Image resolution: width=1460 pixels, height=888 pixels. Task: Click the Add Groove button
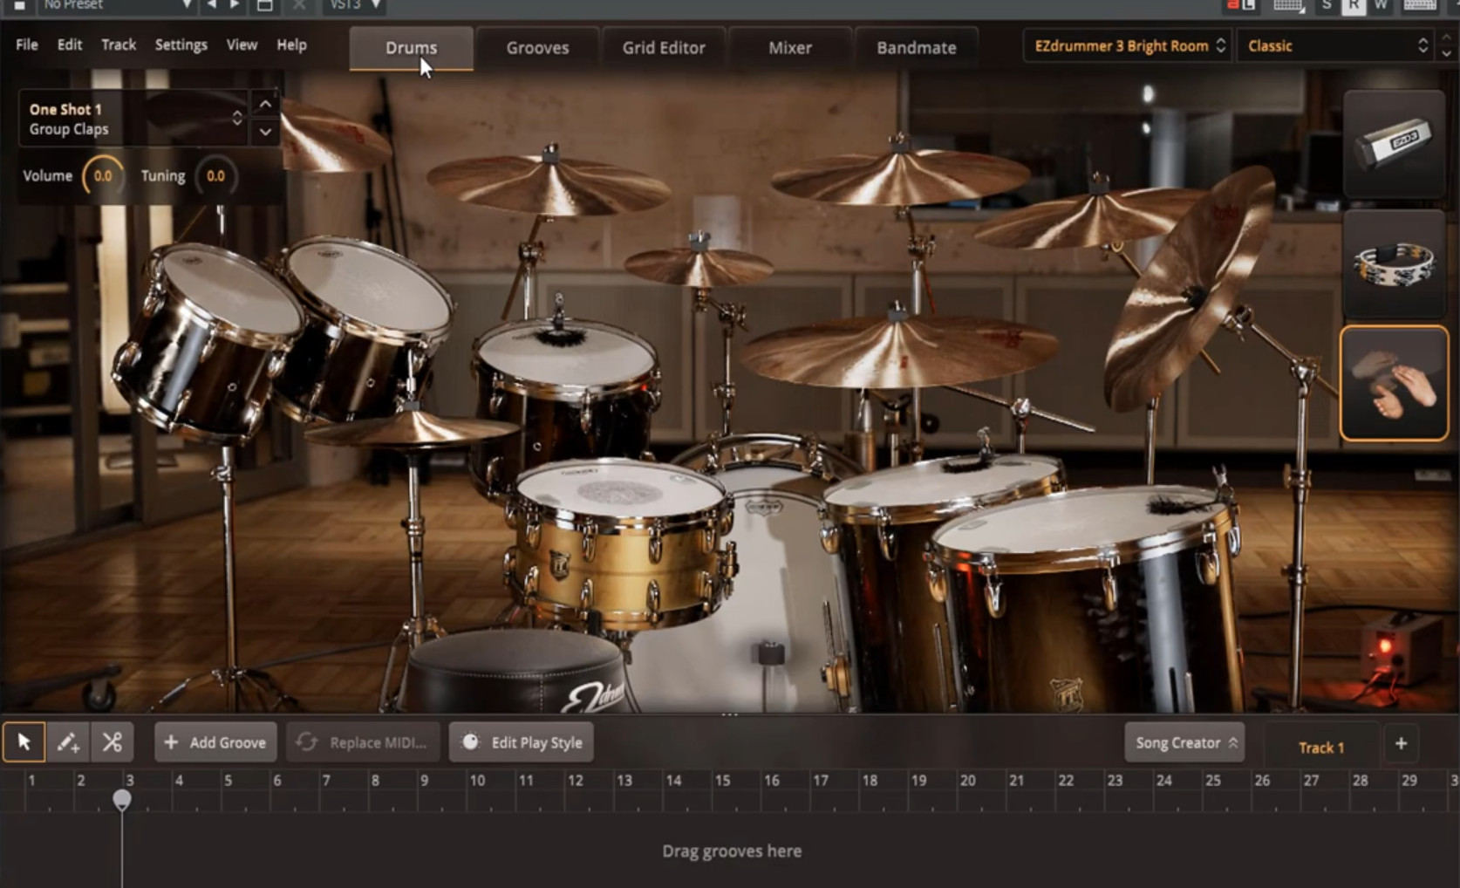pos(215,742)
